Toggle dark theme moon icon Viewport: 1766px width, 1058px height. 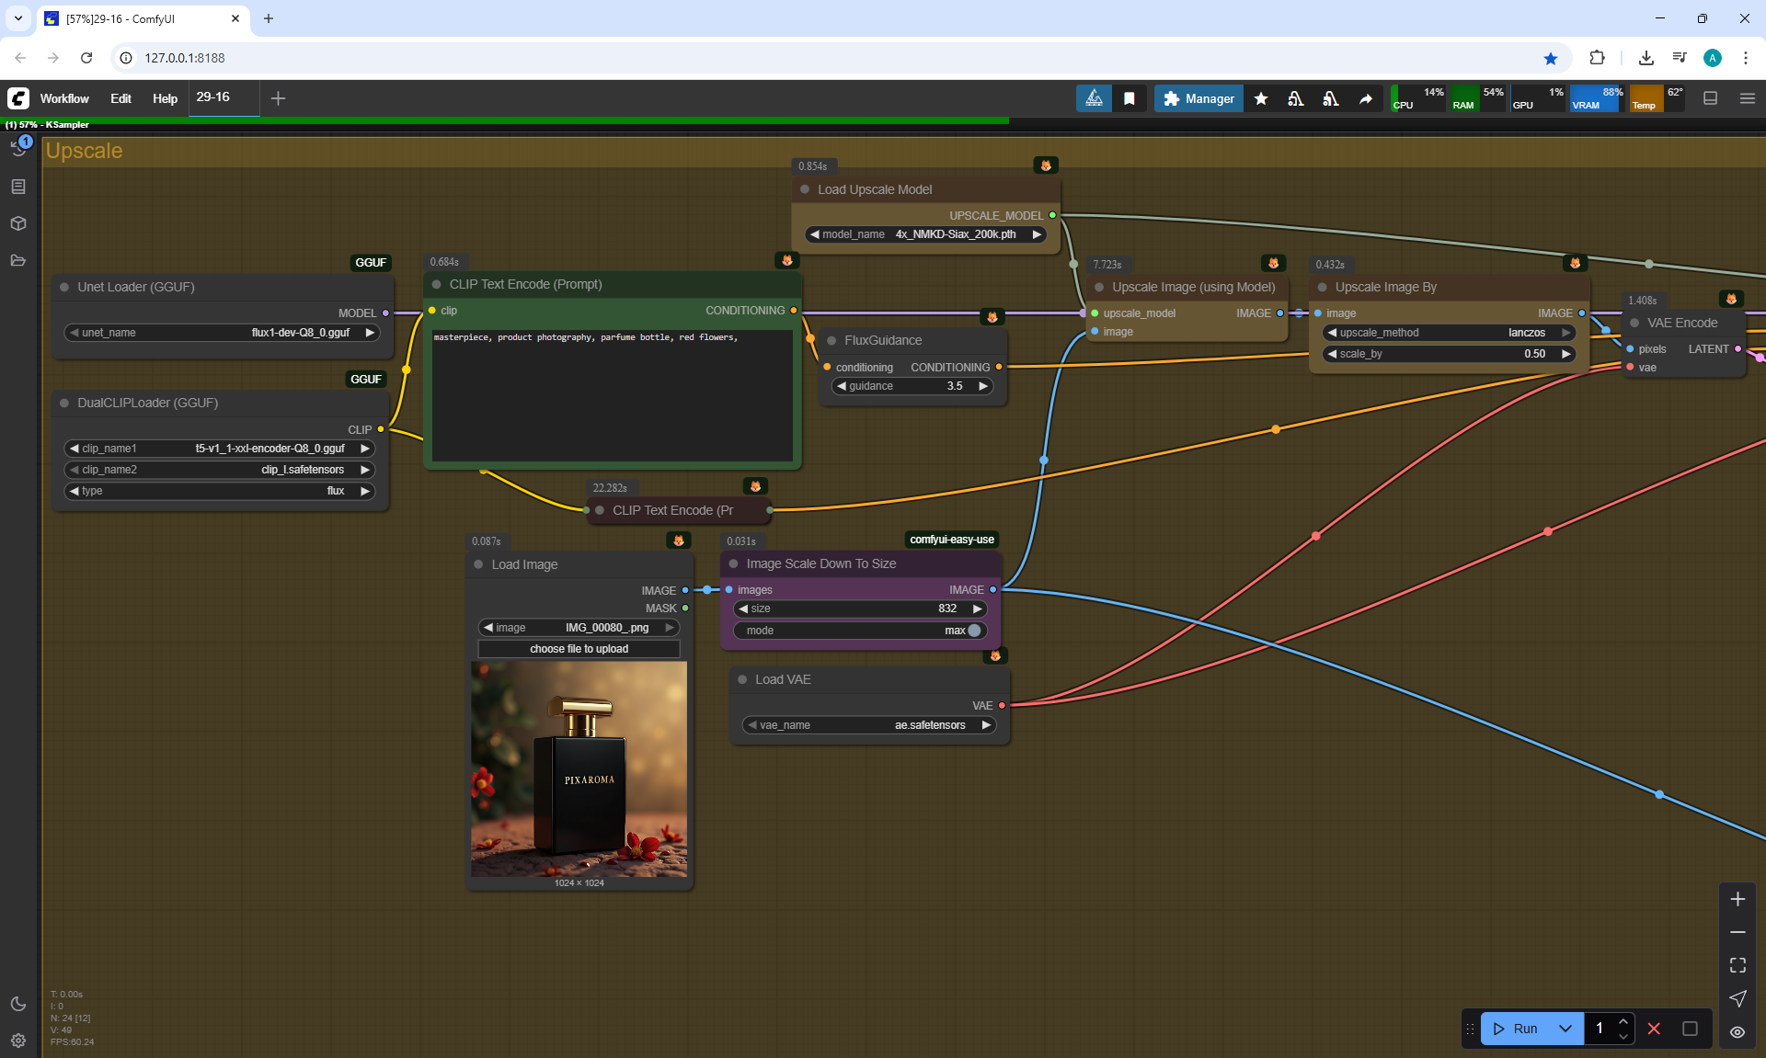point(18,1004)
